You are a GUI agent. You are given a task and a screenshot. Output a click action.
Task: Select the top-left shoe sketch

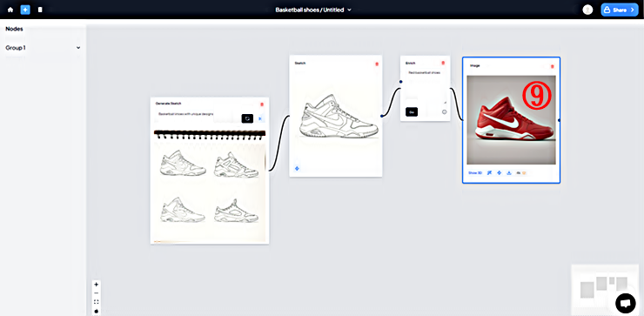point(183,163)
